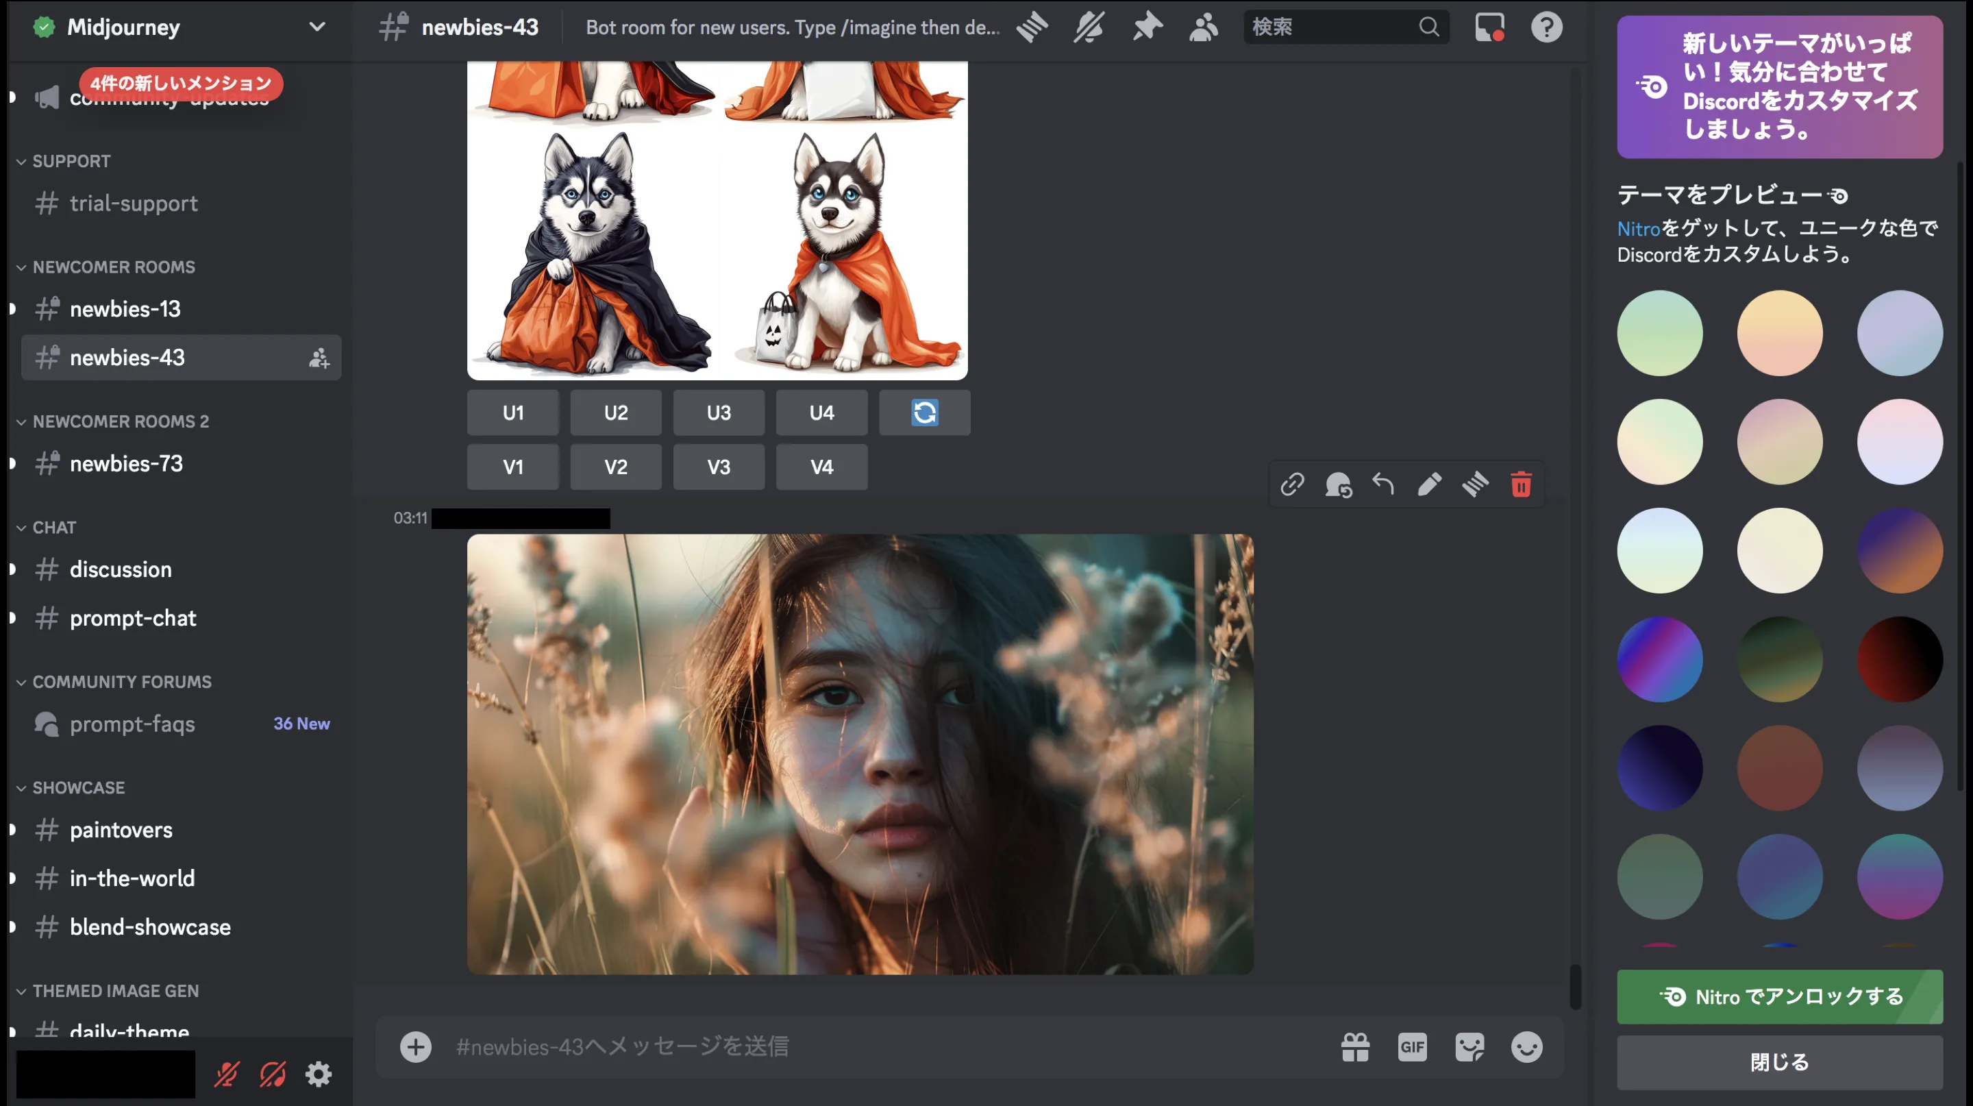
Task: Create variation with V2 button
Action: coord(616,467)
